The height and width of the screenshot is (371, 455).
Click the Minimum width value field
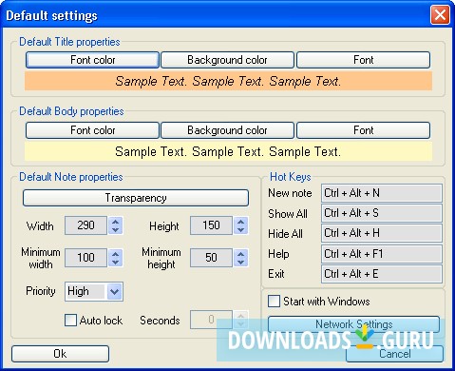tap(85, 258)
